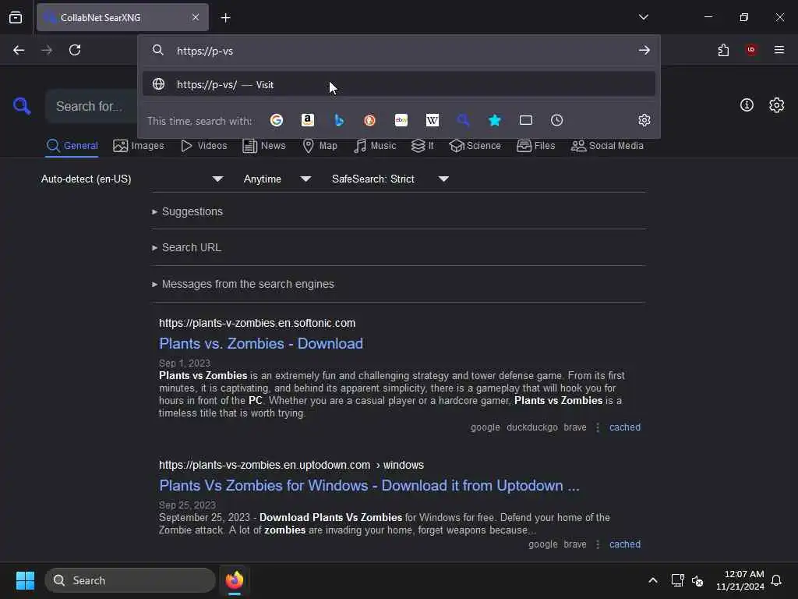Switch to the Science category tab

[475, 146]
